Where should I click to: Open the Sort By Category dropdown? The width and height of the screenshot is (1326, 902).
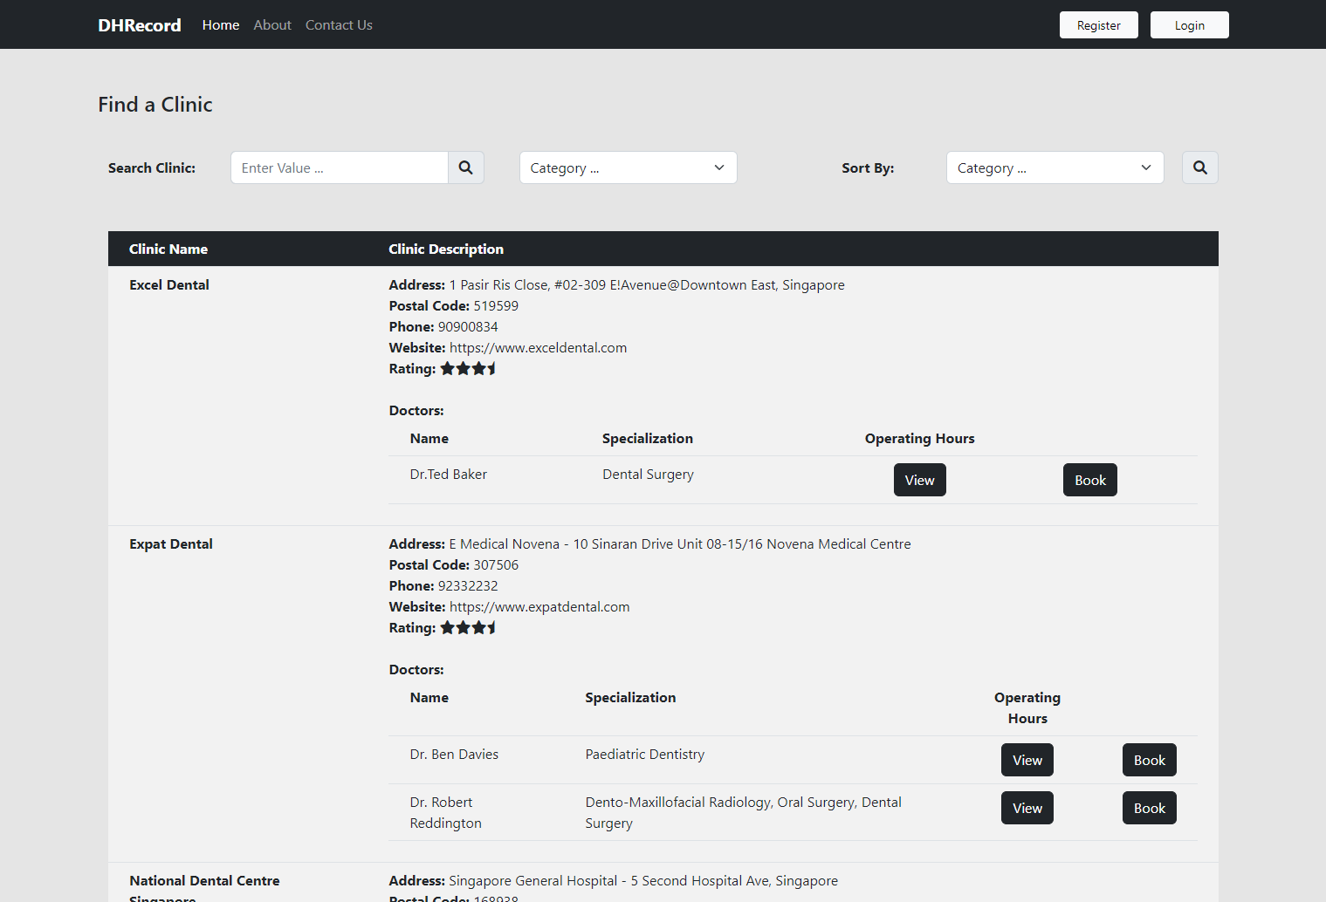coord(1055,167)
